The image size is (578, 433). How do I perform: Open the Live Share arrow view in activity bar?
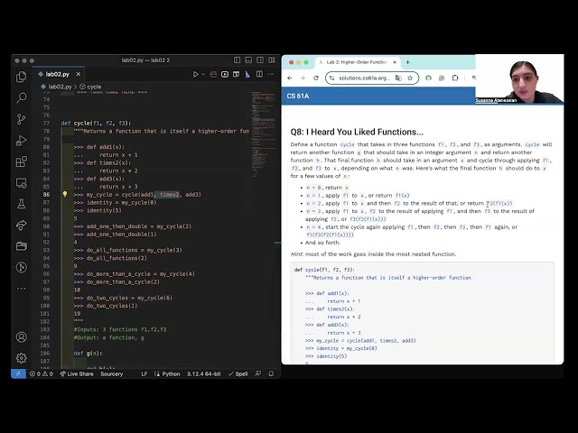[x=22, y=225]
